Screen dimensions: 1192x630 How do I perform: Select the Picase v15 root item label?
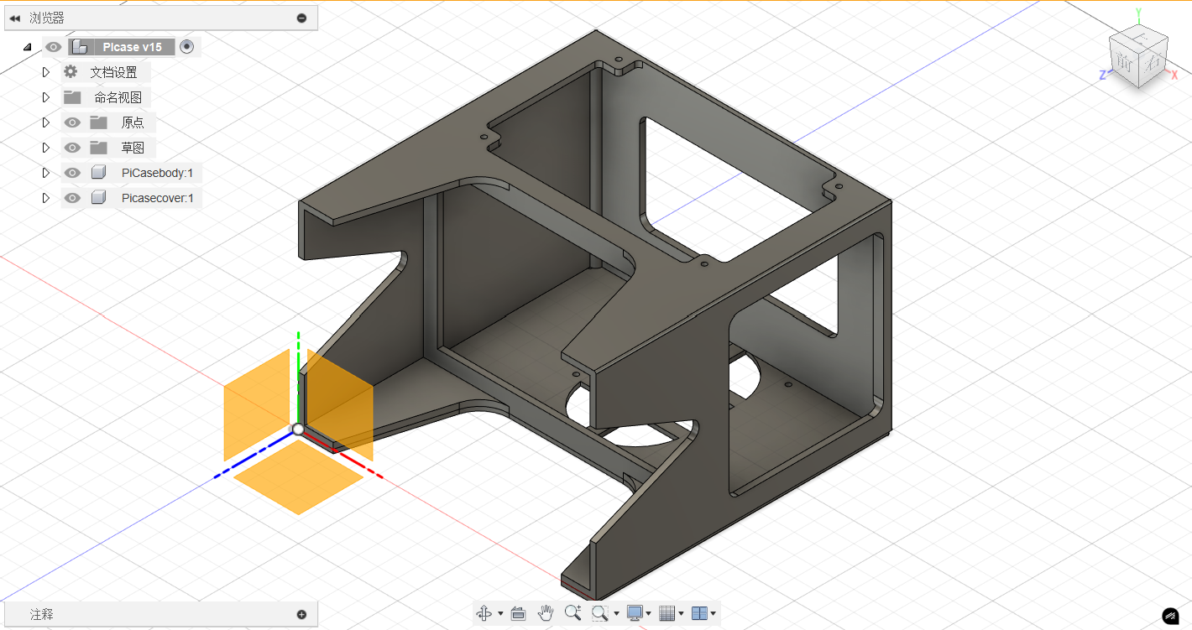[133, 47]
